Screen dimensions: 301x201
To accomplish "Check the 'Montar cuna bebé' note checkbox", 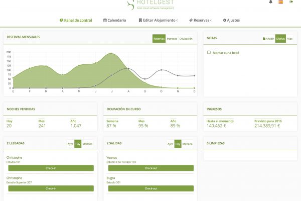I will pyautogui.click(x=209, y=52).
